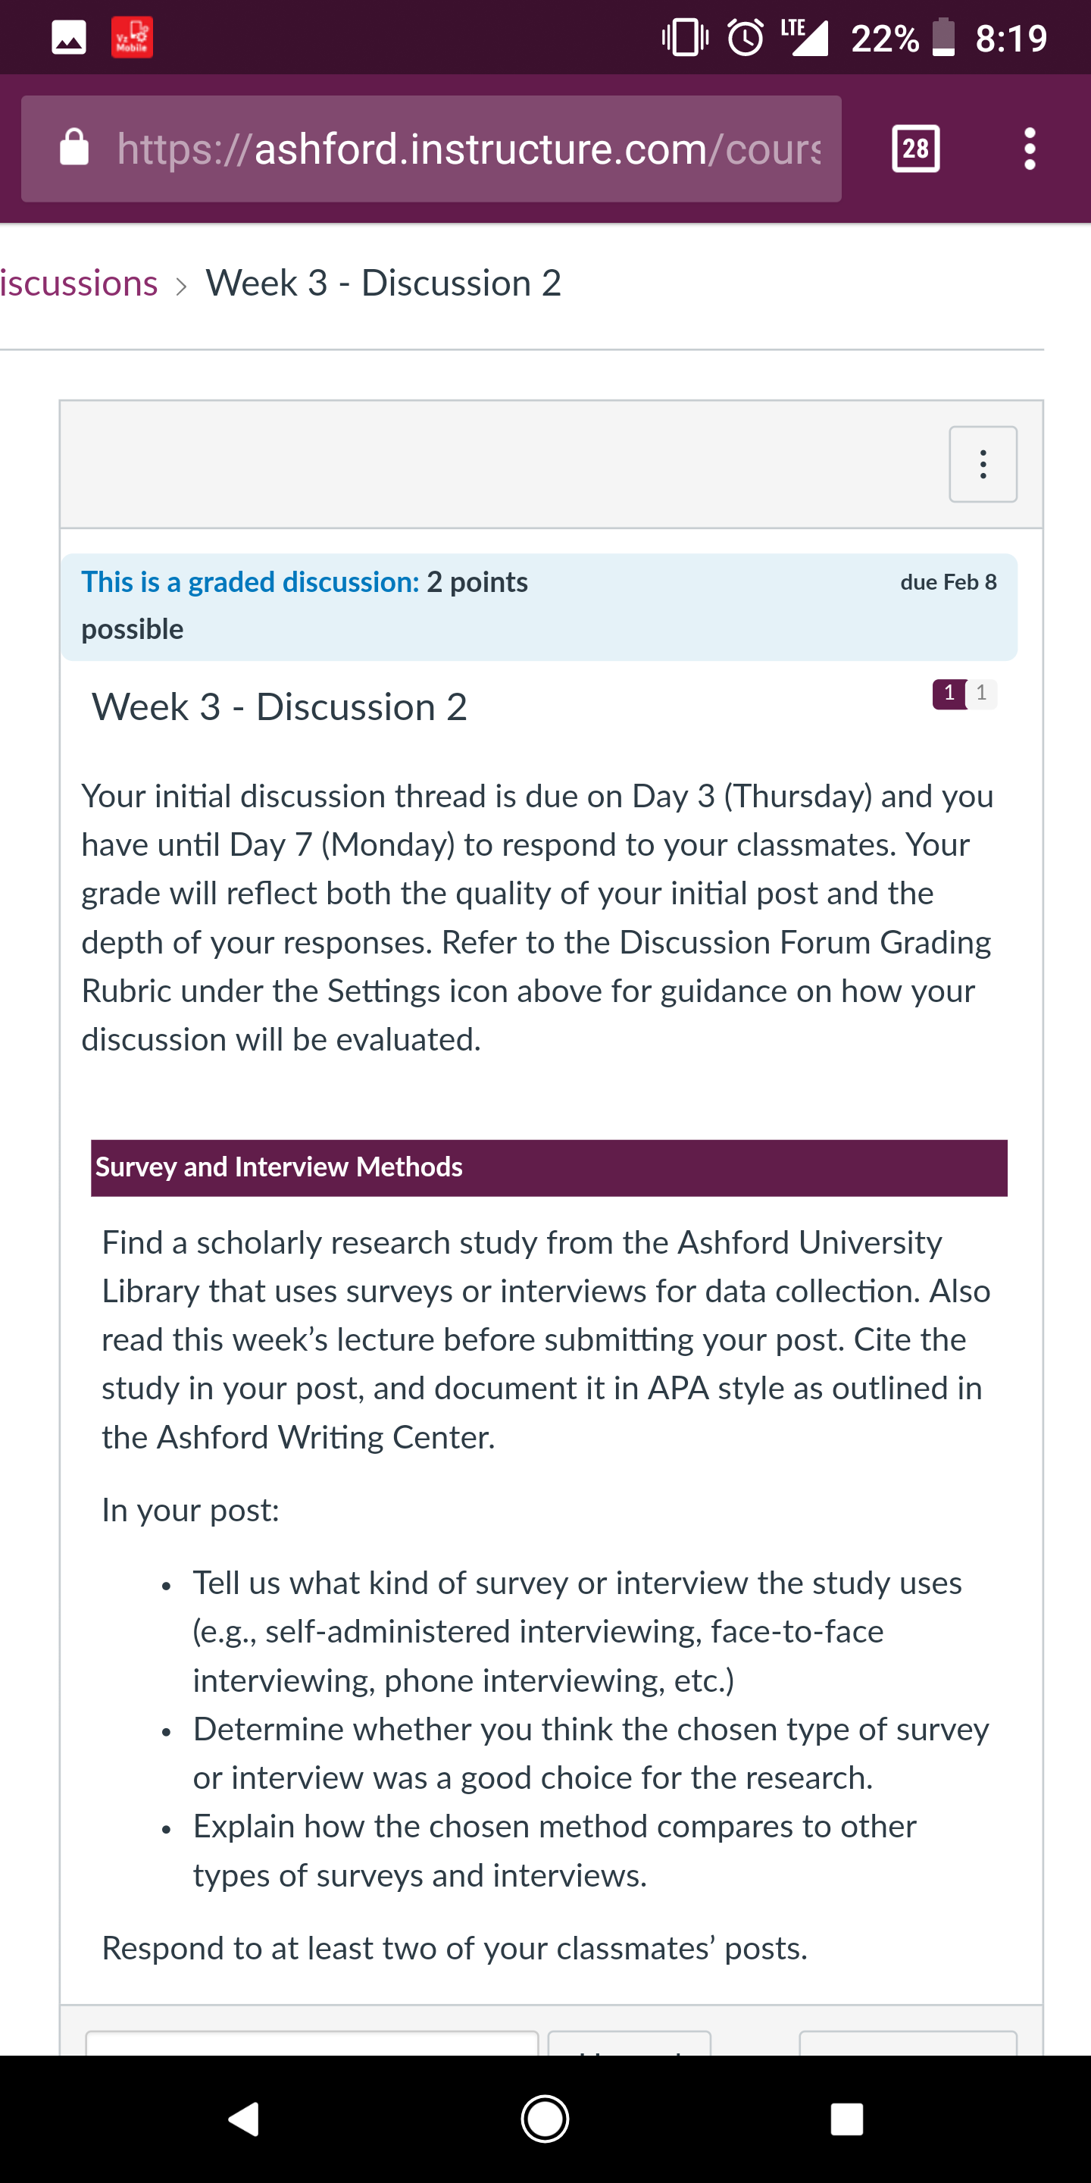Go to the Discussions breadcrumb link
Image resolution: width=1091 pixels, height=2183 pixels.
tap(79, 283)
